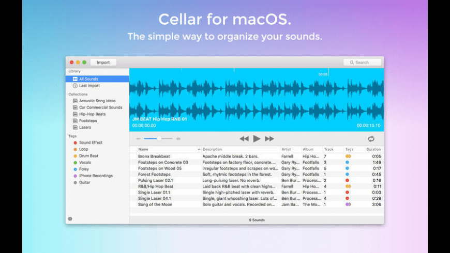Select the Acoustic Song Ideas collection
Viewport: 450px width, 253px height.
click(x=97, y=101)
